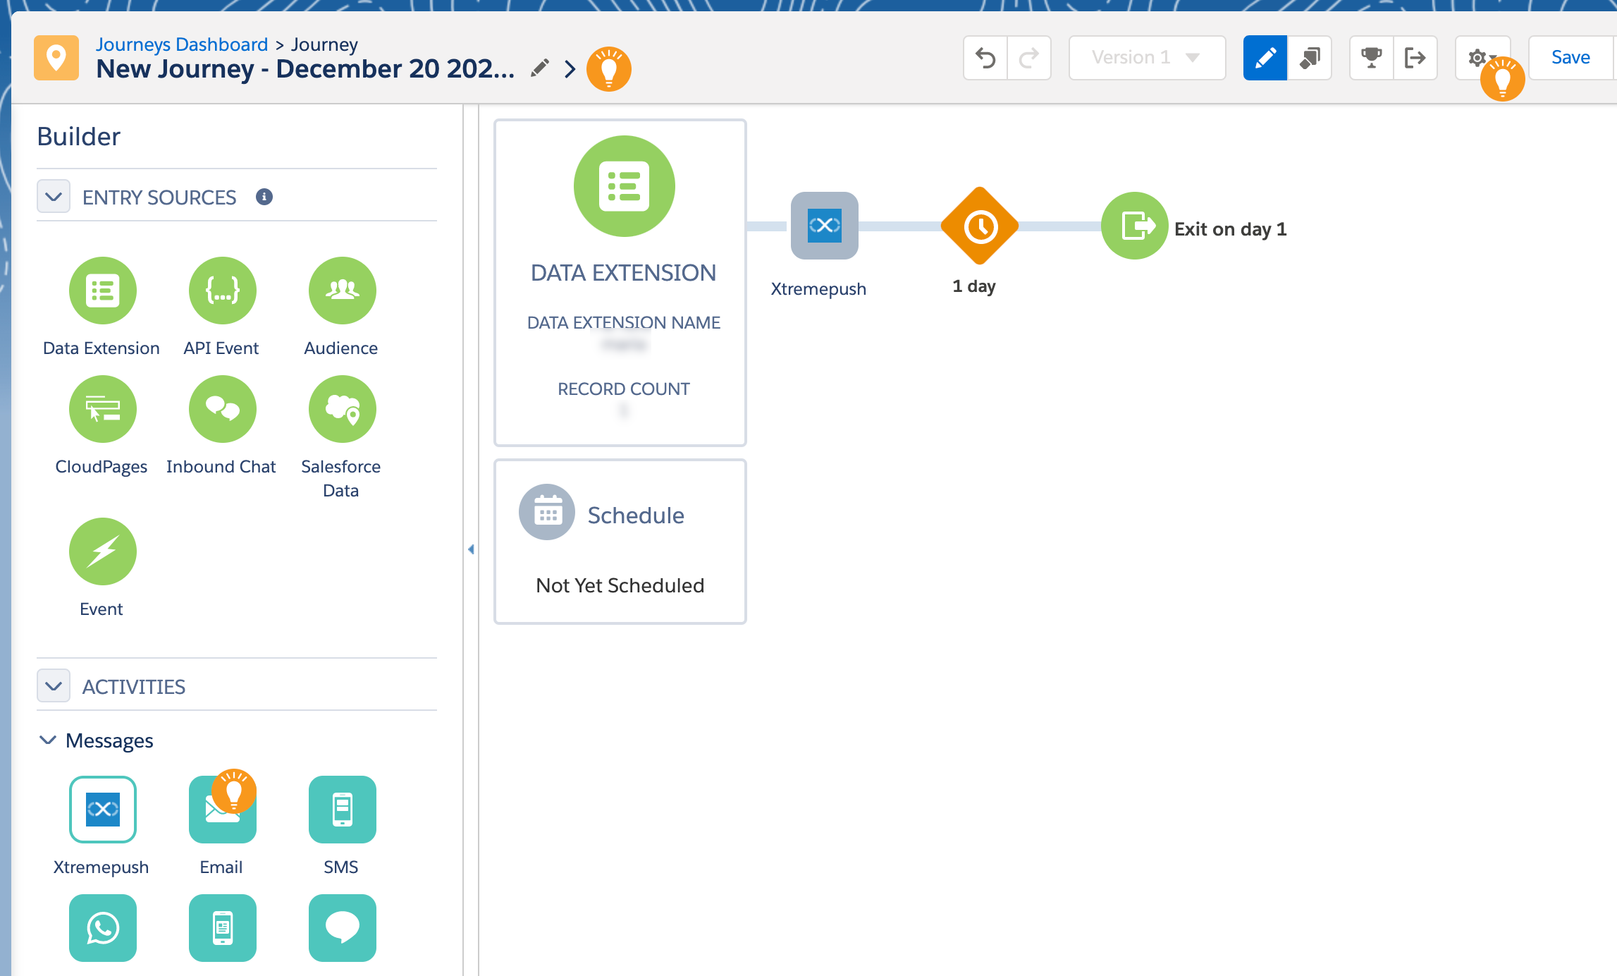Collapse the Messages group chevron
This screenshot has height=976, width=1617.
click(48, 740)
